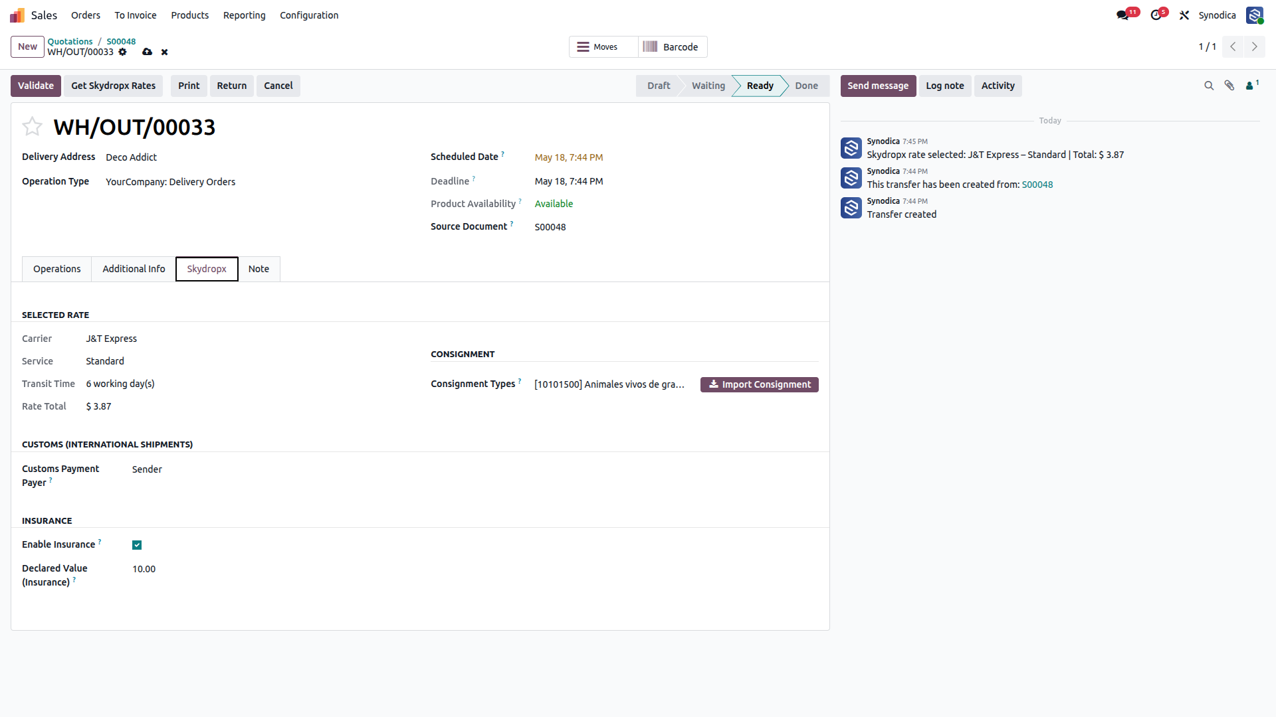The height and width of the screenshot is (717, 1276).
Task: Click Send message in chatter
Action: click(x=878, y=86)
